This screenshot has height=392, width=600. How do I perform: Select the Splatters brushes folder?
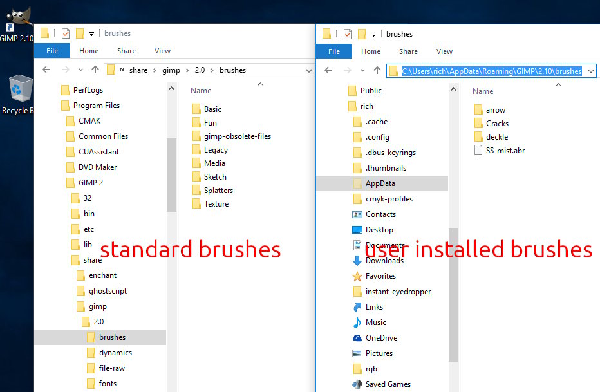click(212, 191)
